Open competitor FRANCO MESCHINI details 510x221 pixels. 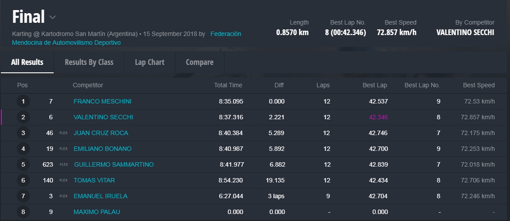click(x=102, y=101)
